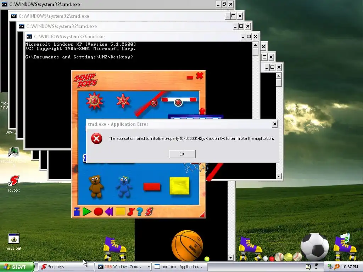363x272 pixels.
Task: Click the purple rewind arrows in Soup Toys
Action: click(109, 211)
